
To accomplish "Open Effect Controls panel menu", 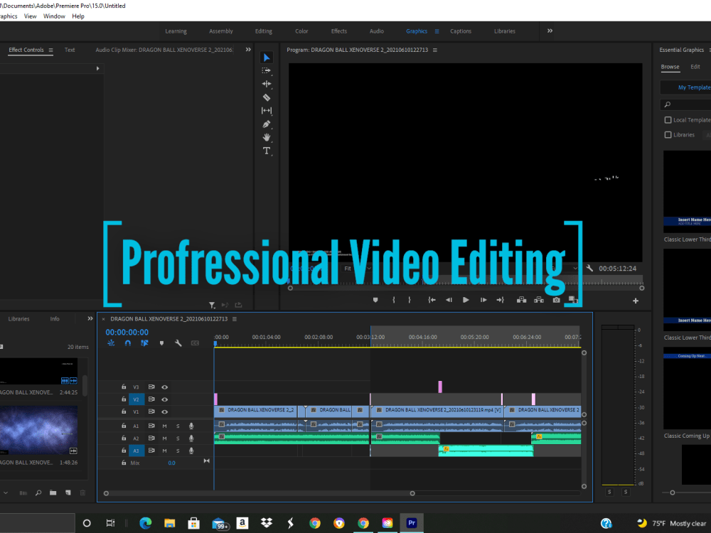I will (x=50, y=50).
